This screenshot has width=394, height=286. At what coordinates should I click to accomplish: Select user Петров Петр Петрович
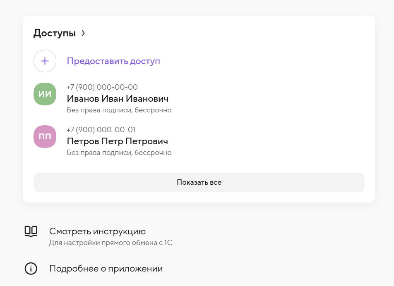118,141
